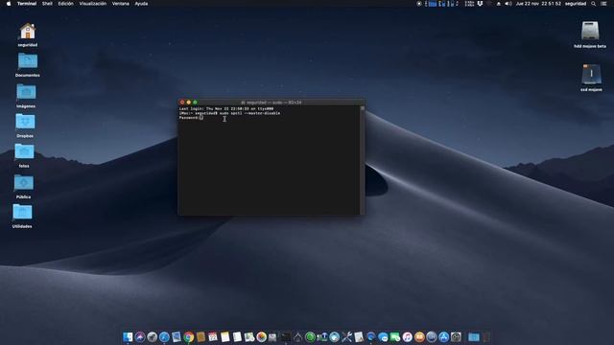Open the Terminal application menu
The height and width of the screenshot is (345, 614).
27,4
